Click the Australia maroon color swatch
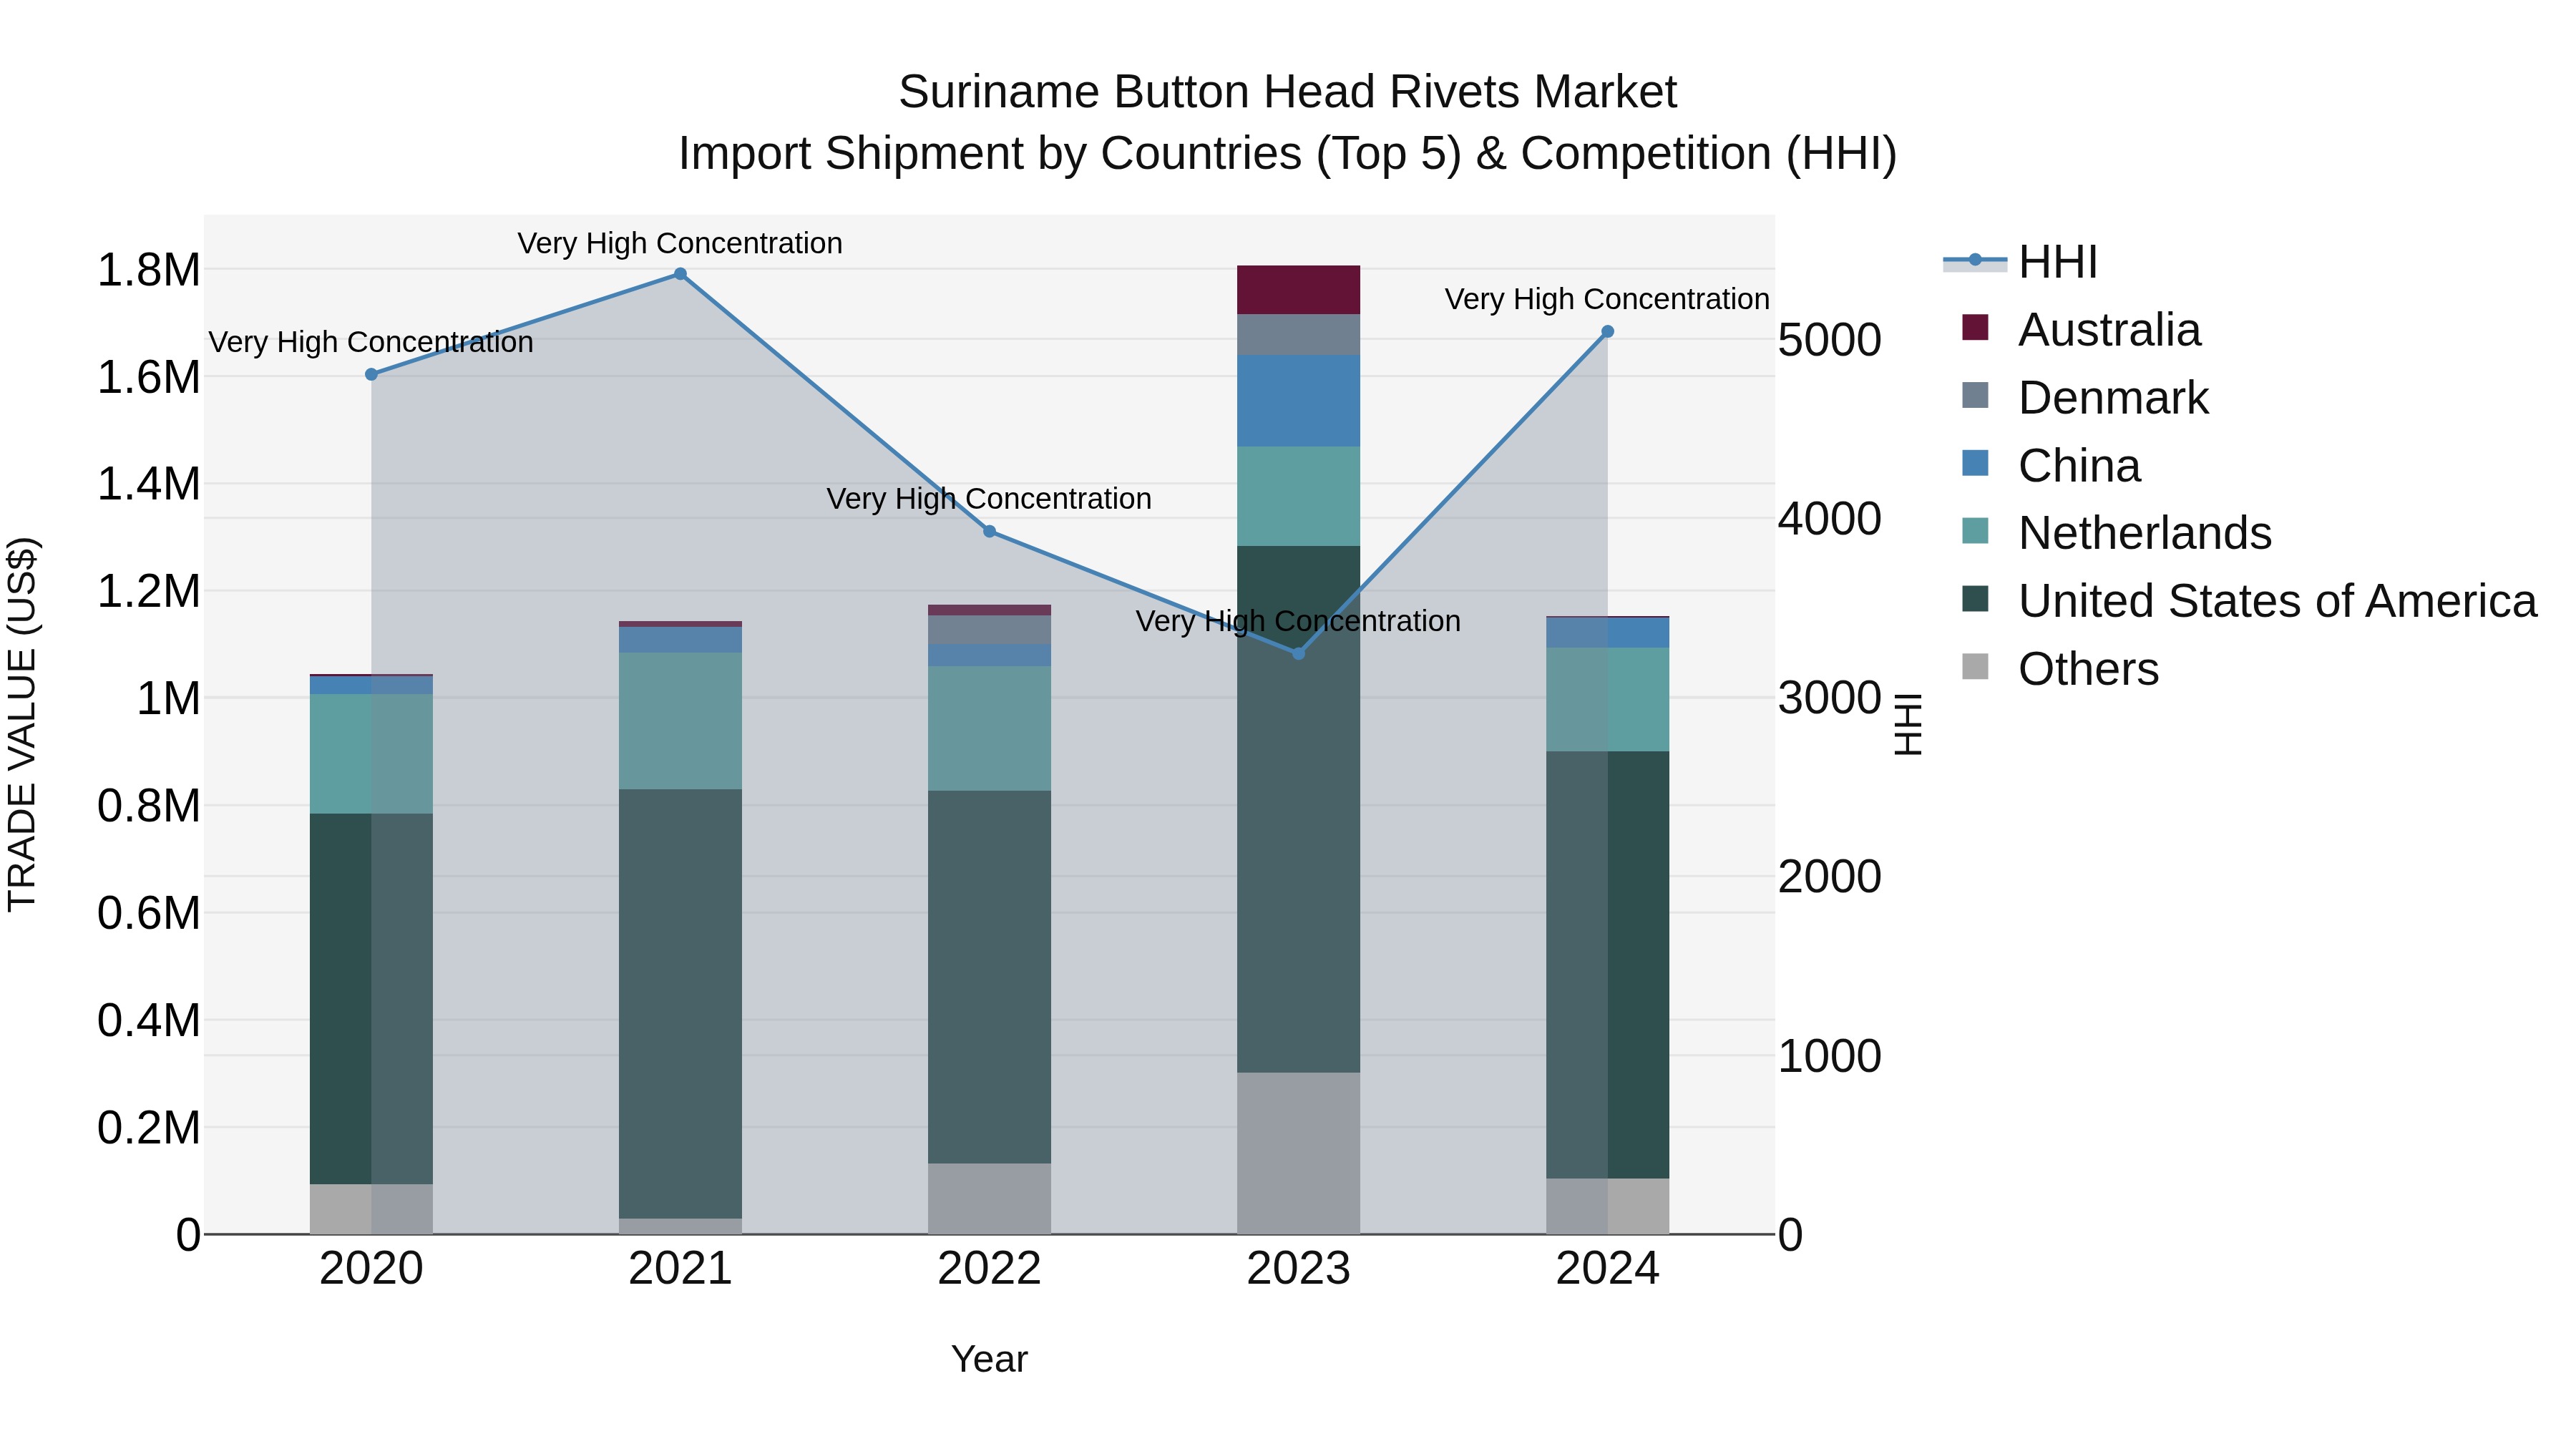2576x1449 pixels. (x=1975, y=327)
